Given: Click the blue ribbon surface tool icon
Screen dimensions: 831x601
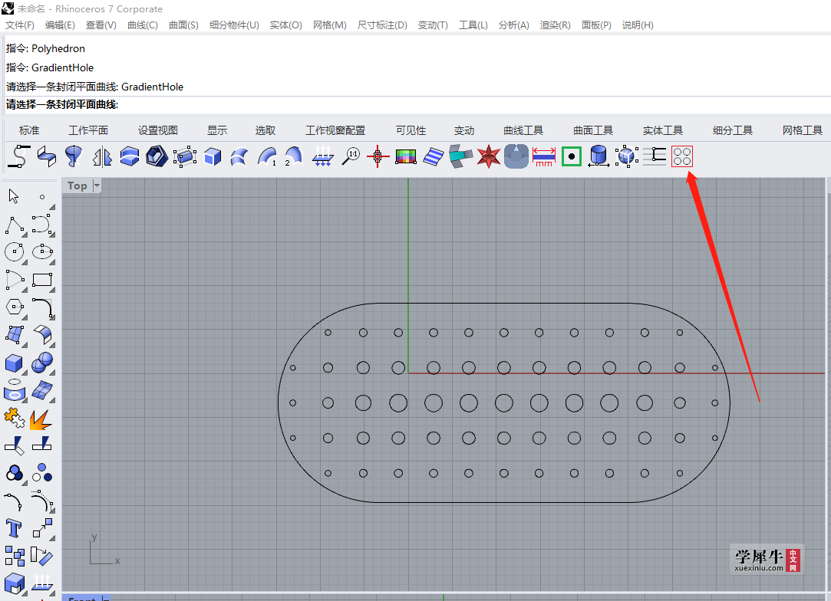Looking at the screenshot, I should tap(47, 156).
